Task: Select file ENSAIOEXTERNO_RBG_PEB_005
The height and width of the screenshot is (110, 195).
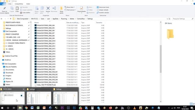Action: tap(47, 82)
